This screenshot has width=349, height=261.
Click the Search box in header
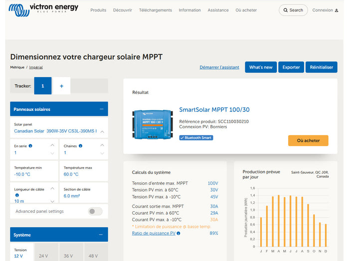293,10
